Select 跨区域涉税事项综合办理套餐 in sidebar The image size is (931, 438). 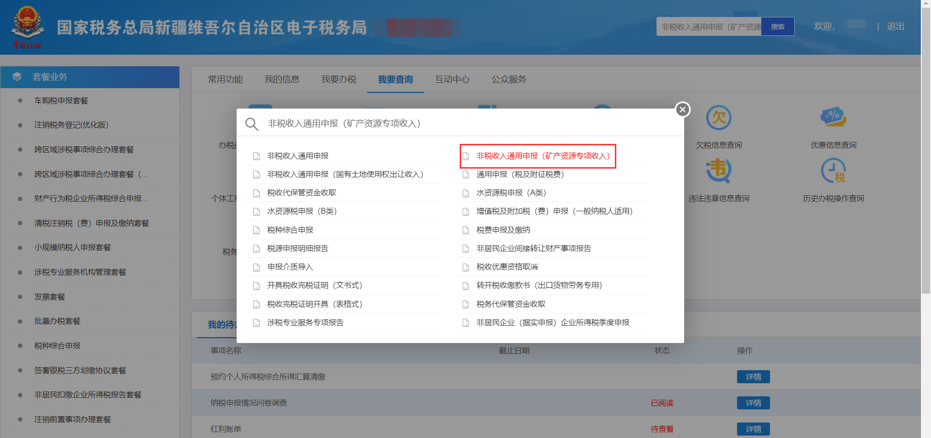pyautogui.click(x=84, y=150)
